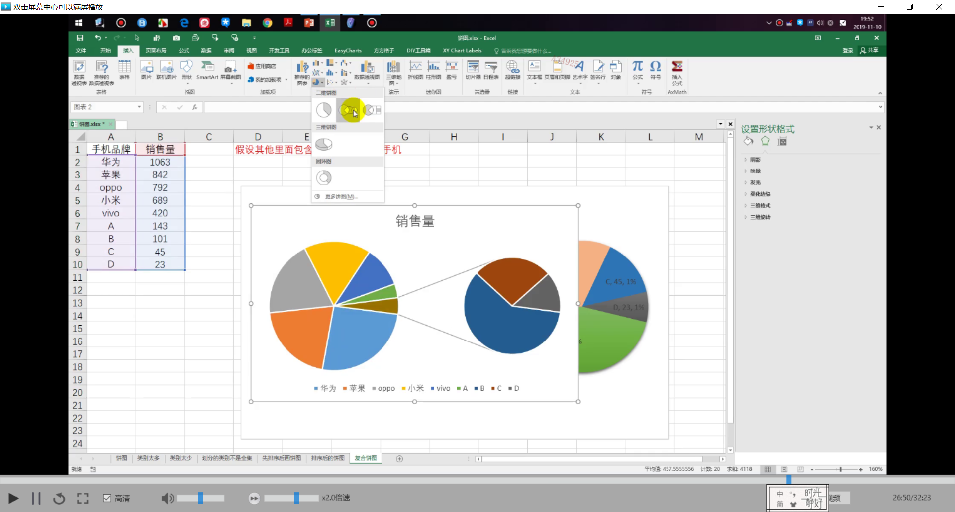
Task: Add a new sheet with the plus button
Action: coord(399,459)
